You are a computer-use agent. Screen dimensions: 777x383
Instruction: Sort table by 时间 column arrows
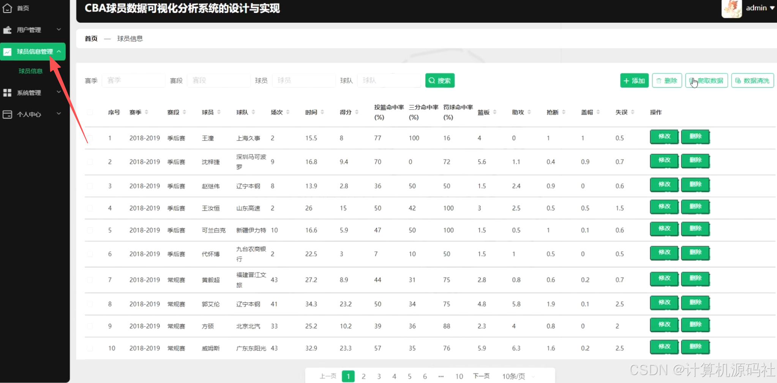coord(322,112)
